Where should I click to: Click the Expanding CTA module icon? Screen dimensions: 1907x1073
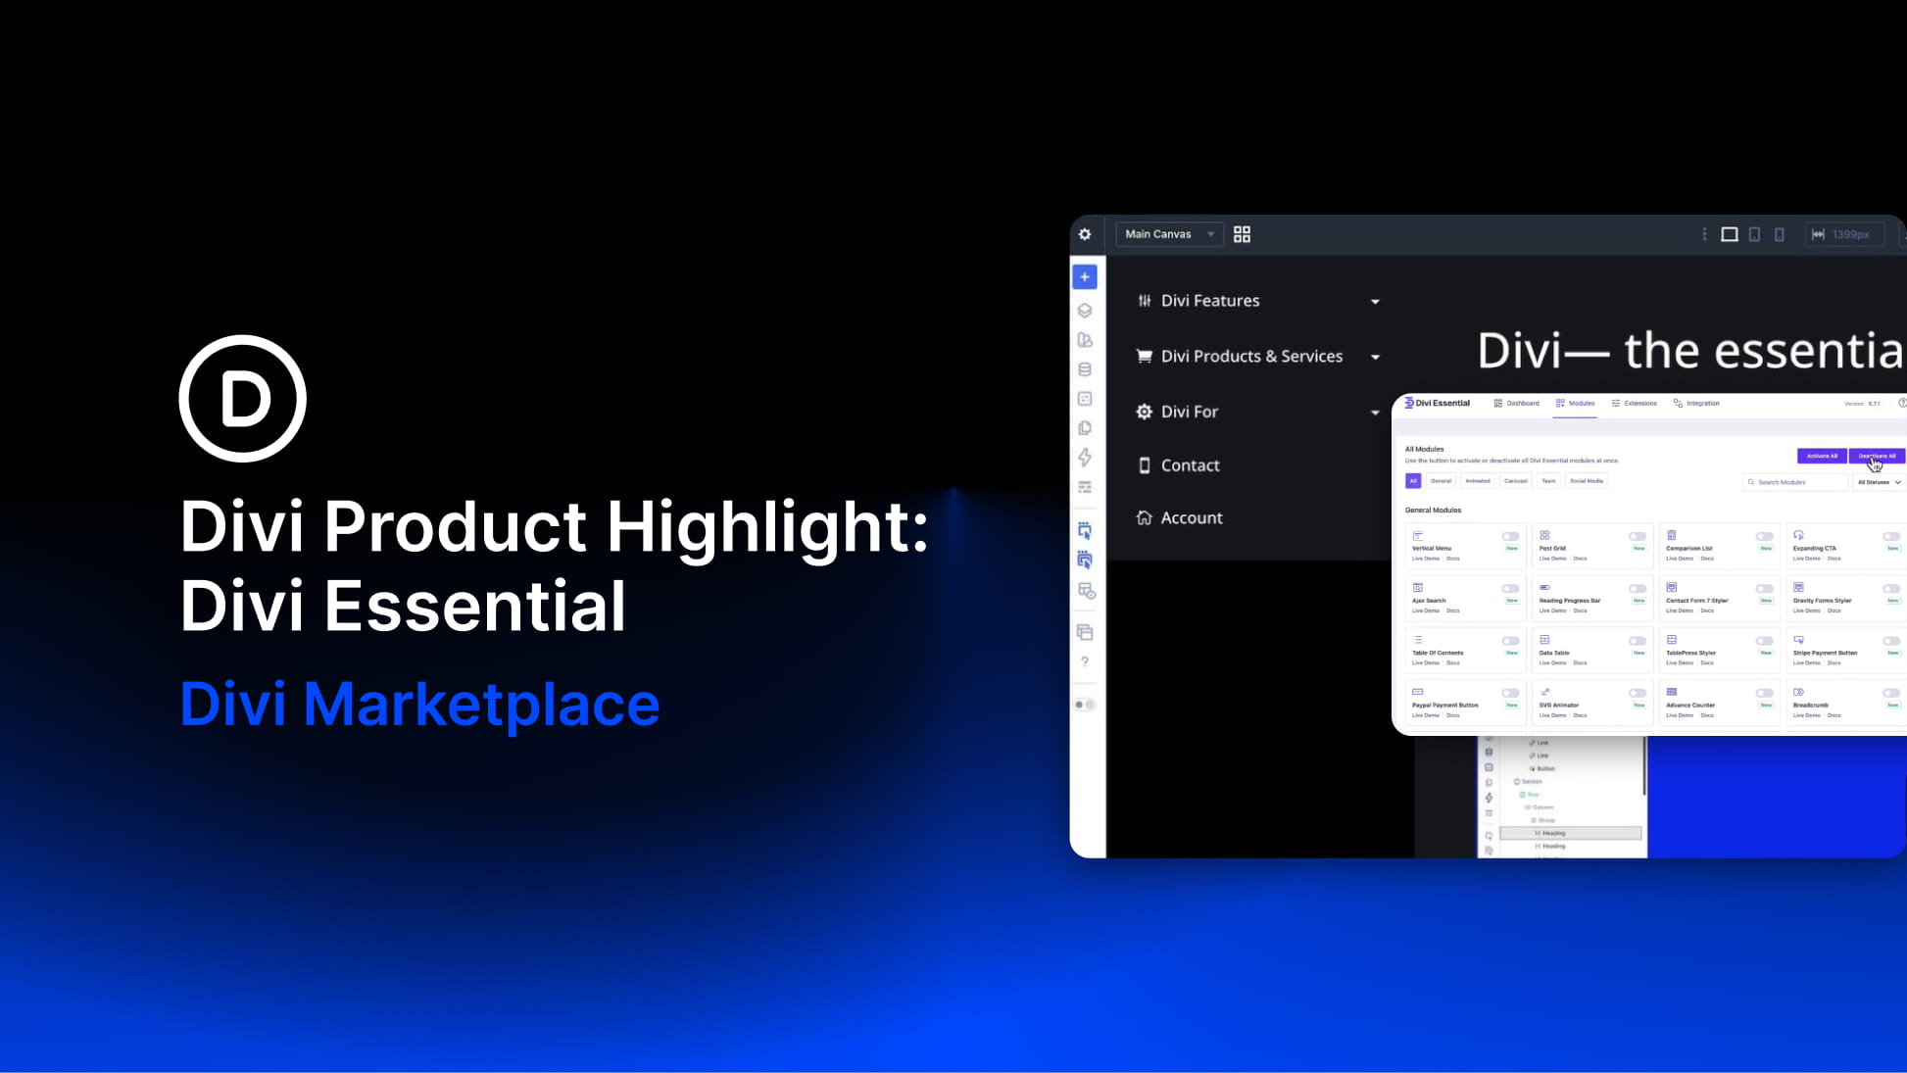[1799, 536]
